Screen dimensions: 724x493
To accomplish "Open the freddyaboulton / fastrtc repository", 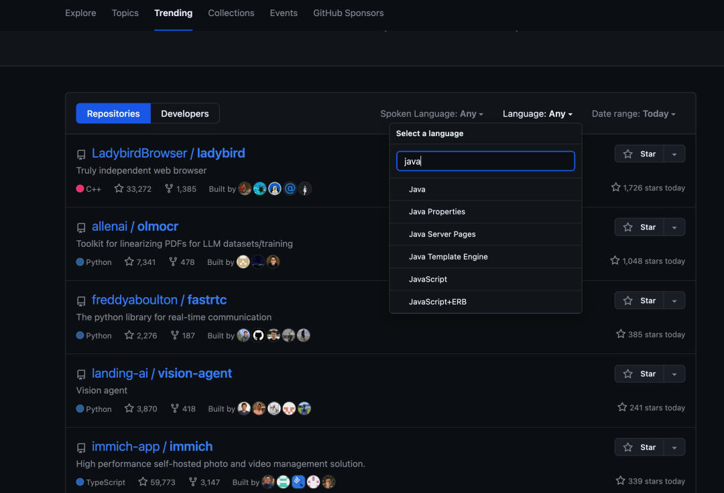I will [x=159, y=300].
